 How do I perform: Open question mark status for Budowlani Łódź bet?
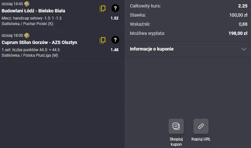coord(115,8)
